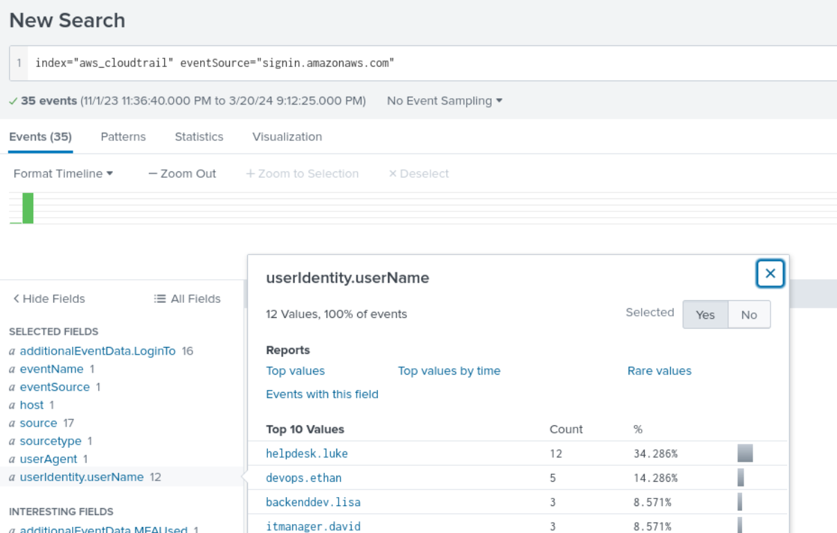Click the percentage bar next to helpdesk.luke
Screen dimensions: 837x533
tap(743, 453)
